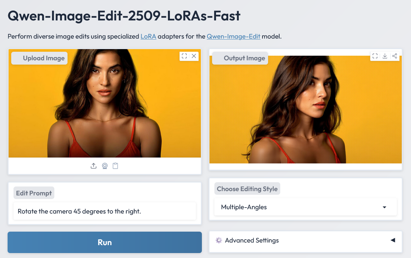Open the output image in fullscreen
Image resolution: width=411 pixels, height=258 pixels.
(375, 56)
